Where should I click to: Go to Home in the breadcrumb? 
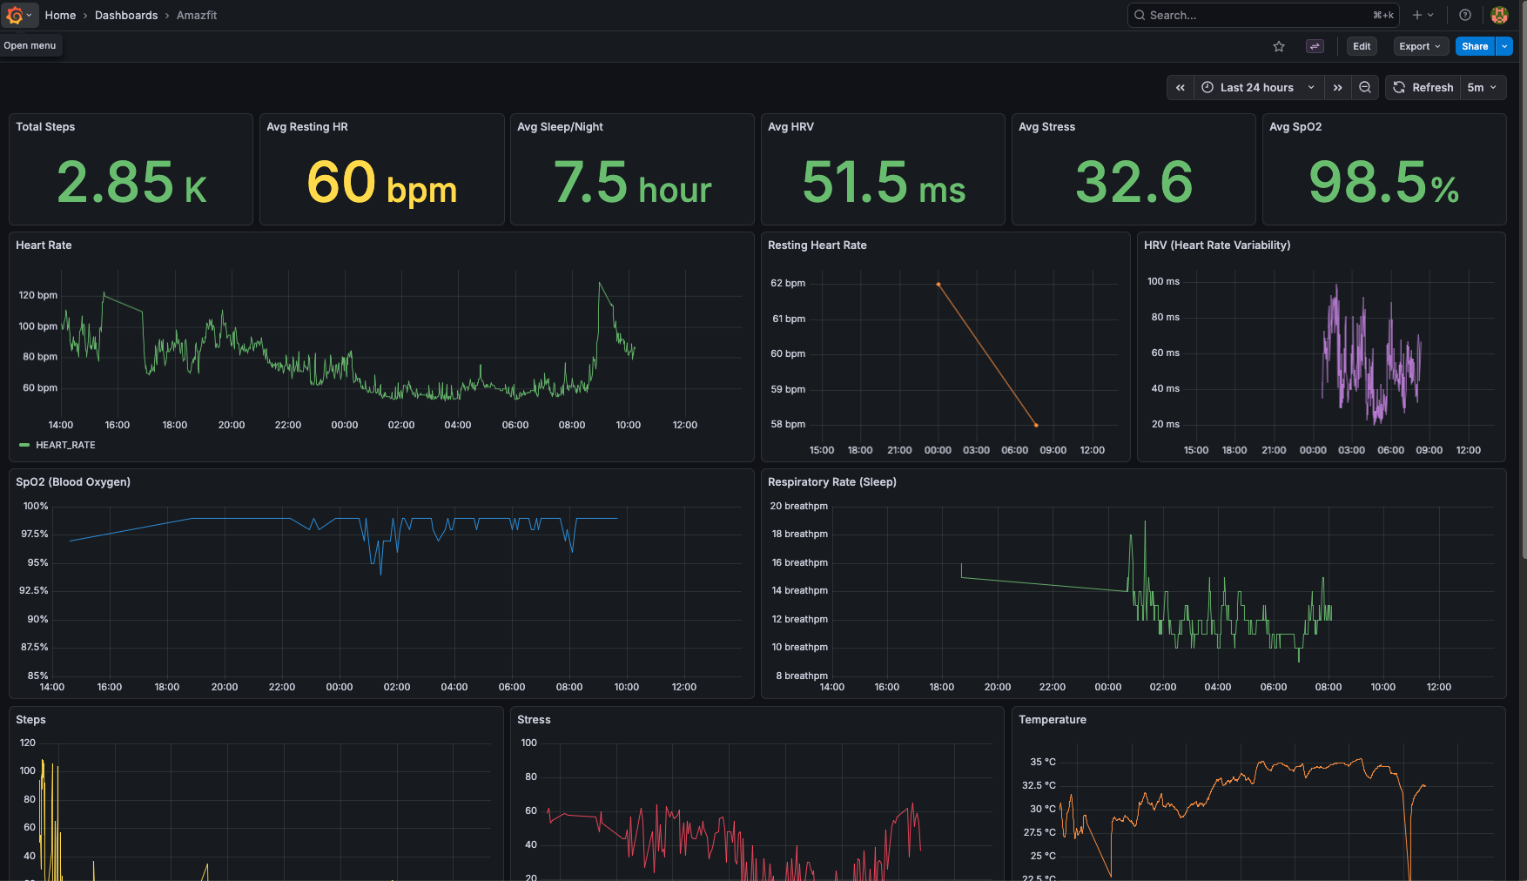[x=60, y=16]
